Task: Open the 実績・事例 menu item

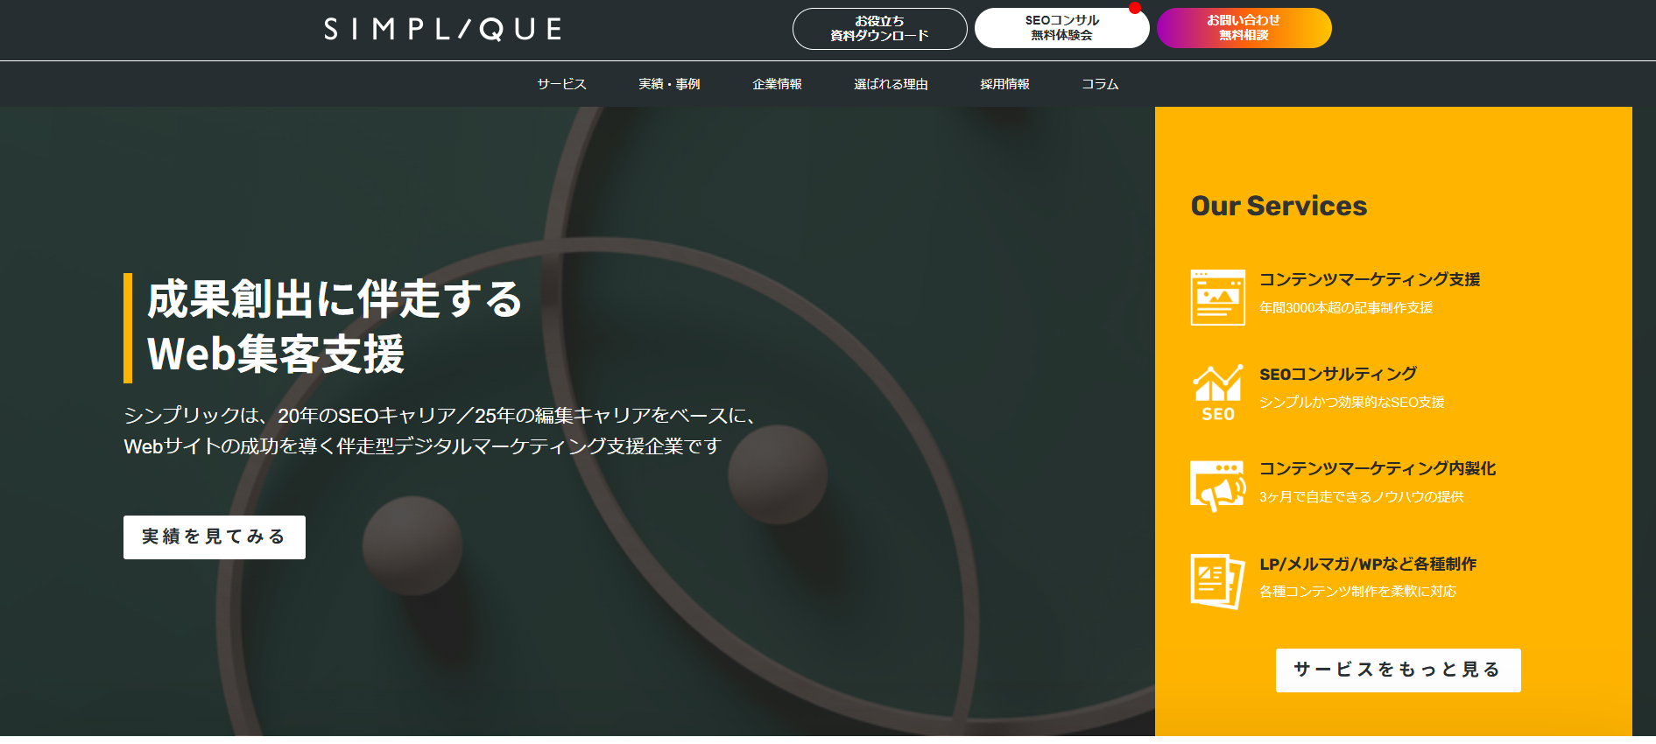Action: click(669, 84)
